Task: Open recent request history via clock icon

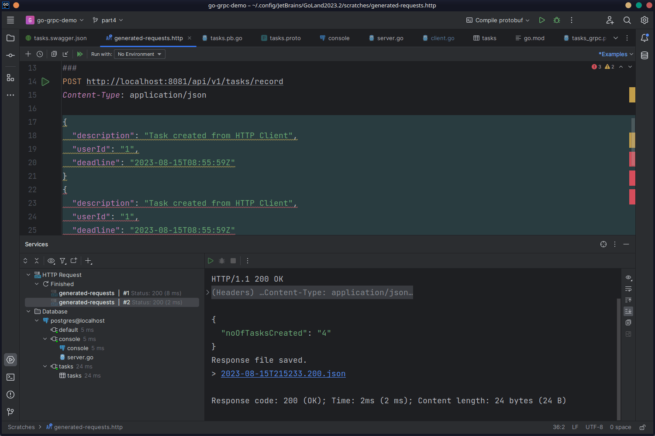Action: 40,54
